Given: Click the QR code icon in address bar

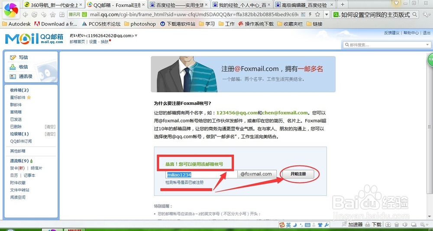Looking at the screenshot, I should pyautogui.click(x=303, y=14).
